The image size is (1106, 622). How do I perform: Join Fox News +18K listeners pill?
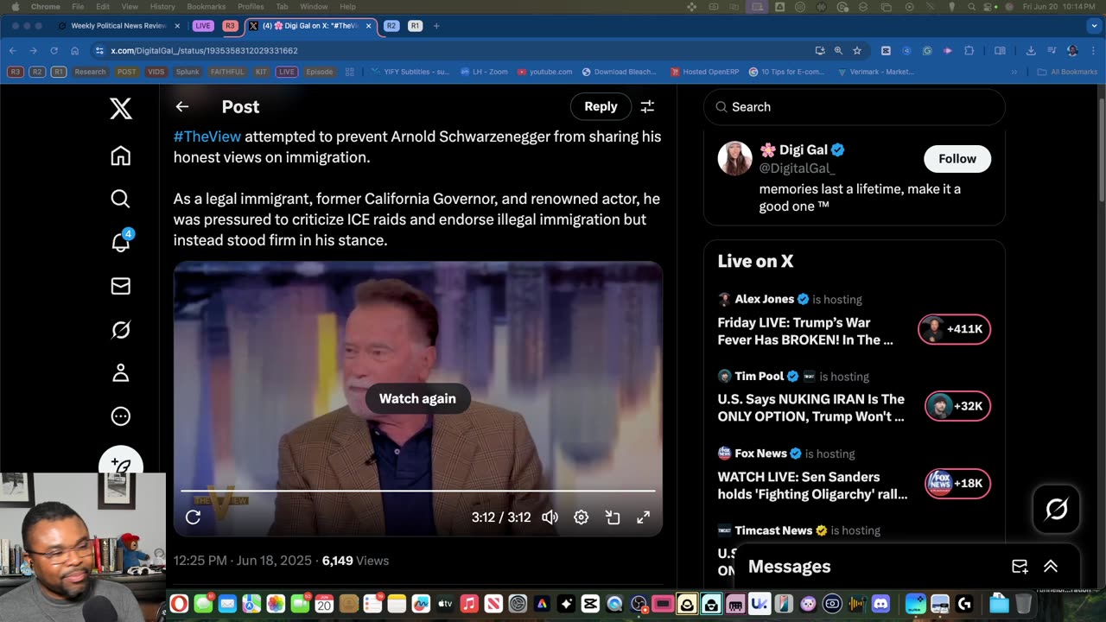click(957, 483)
